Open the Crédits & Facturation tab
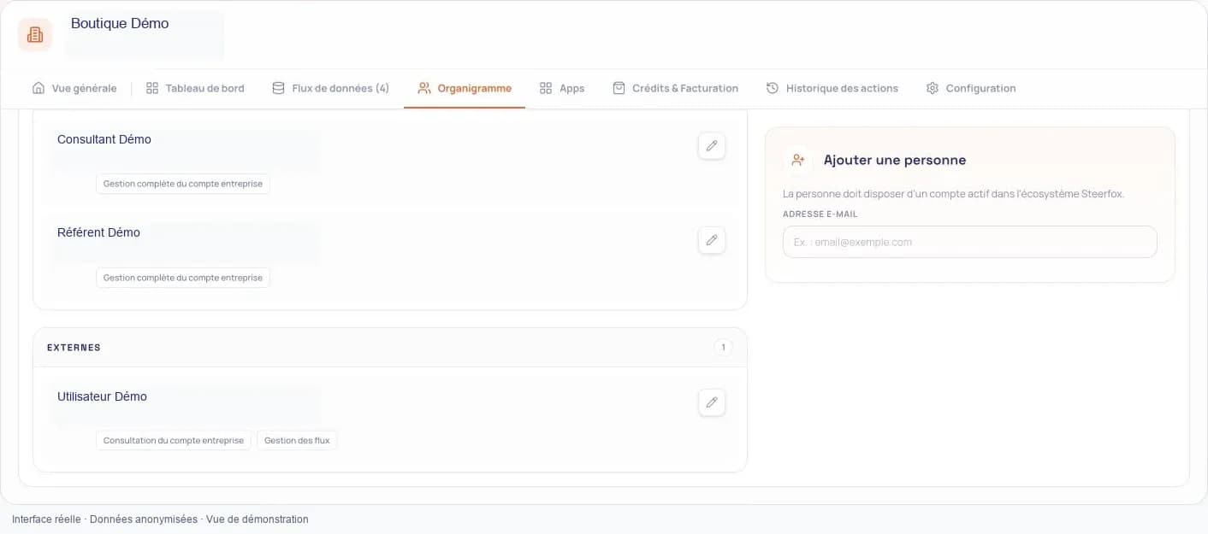 click(676, 88)
